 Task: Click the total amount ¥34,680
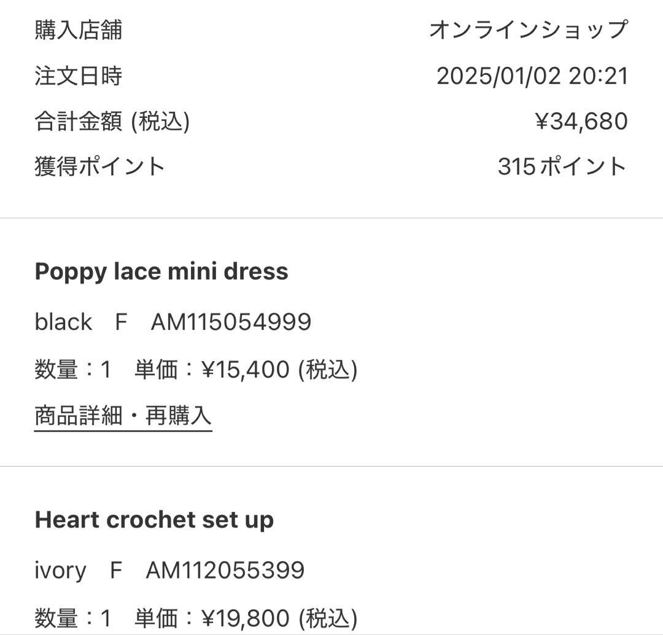582,120
